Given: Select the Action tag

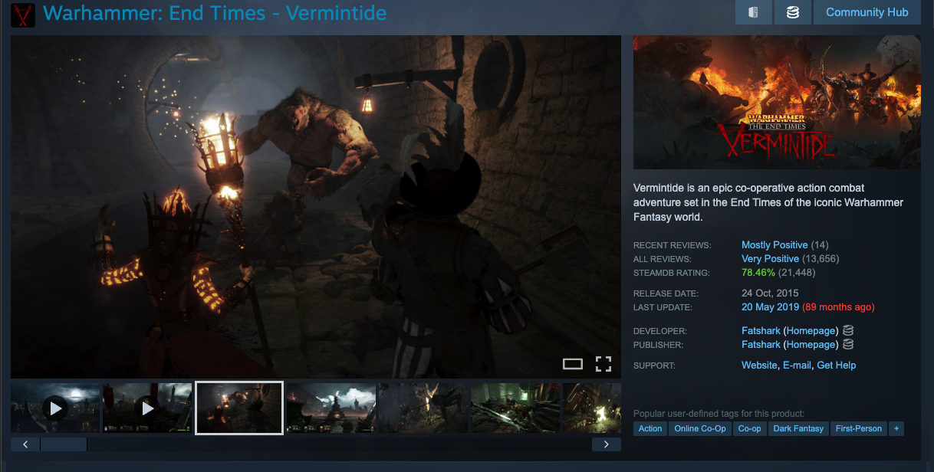Looking at the screenshot, I should 650,428.
